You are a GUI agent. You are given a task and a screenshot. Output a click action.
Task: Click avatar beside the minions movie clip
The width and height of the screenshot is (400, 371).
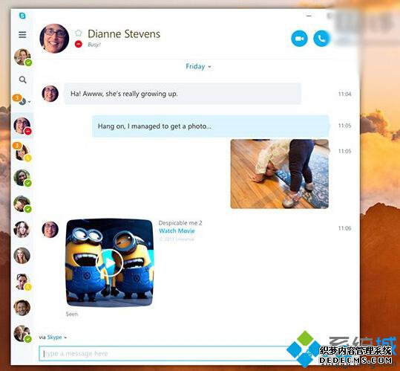(x=50, y=230)
